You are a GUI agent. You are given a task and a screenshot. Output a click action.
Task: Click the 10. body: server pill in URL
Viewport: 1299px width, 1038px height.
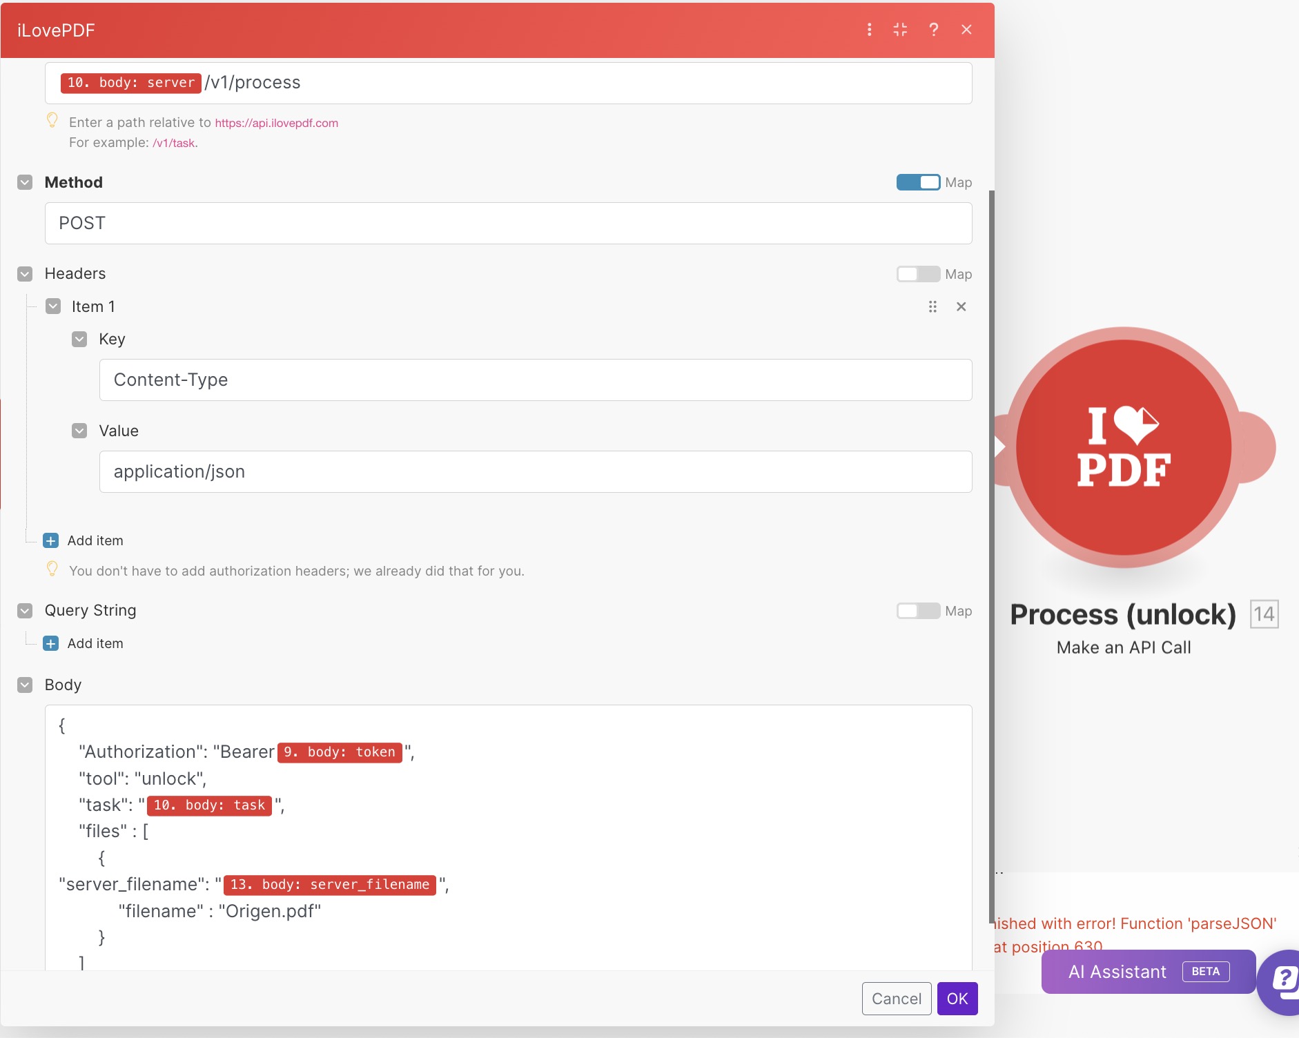click(x=131, y=83)
